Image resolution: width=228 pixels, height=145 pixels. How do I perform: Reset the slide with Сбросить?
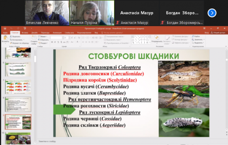(43, 40)
